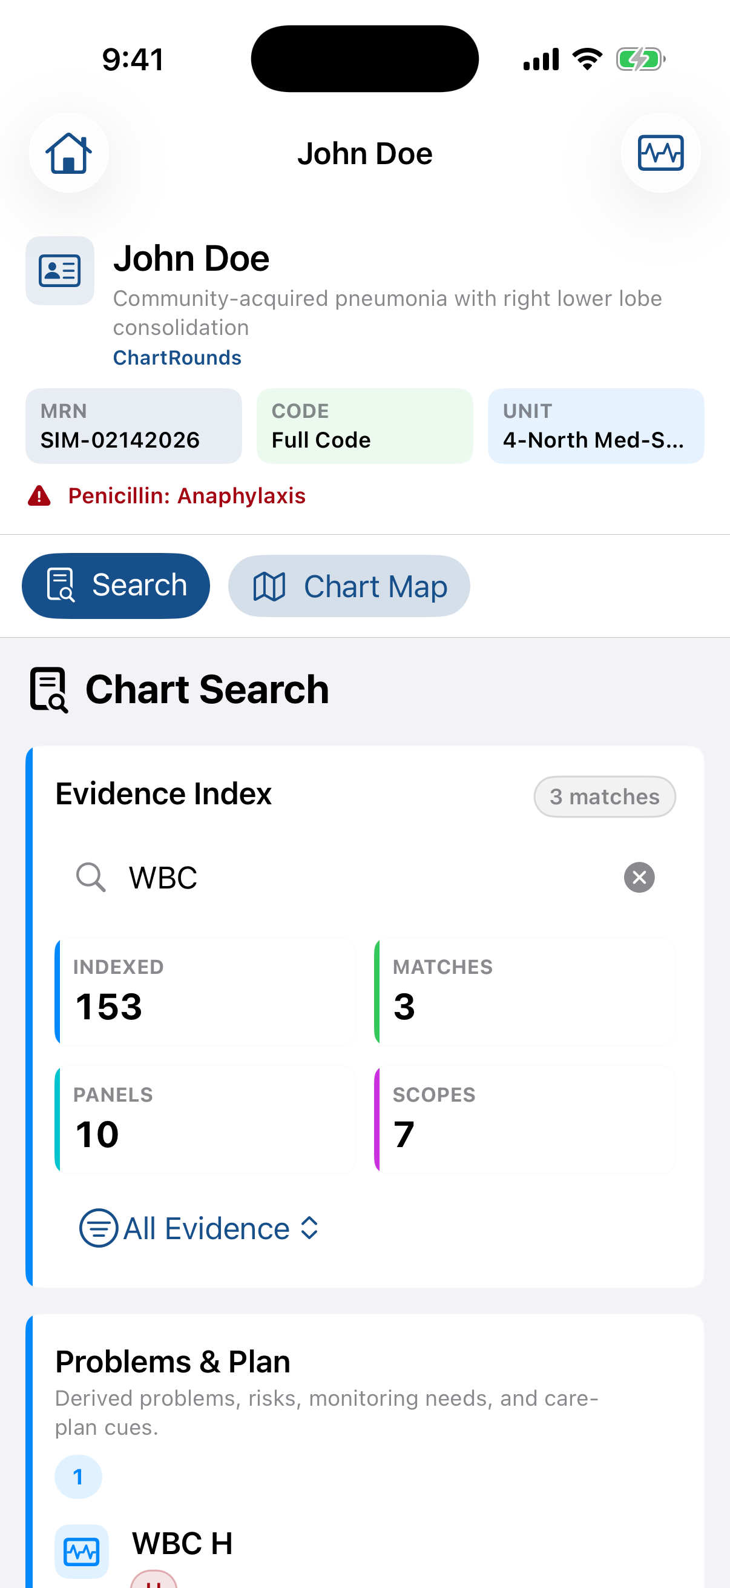
Task: Open the vitals waveform monitor icon
Action: tap(660, 153)
